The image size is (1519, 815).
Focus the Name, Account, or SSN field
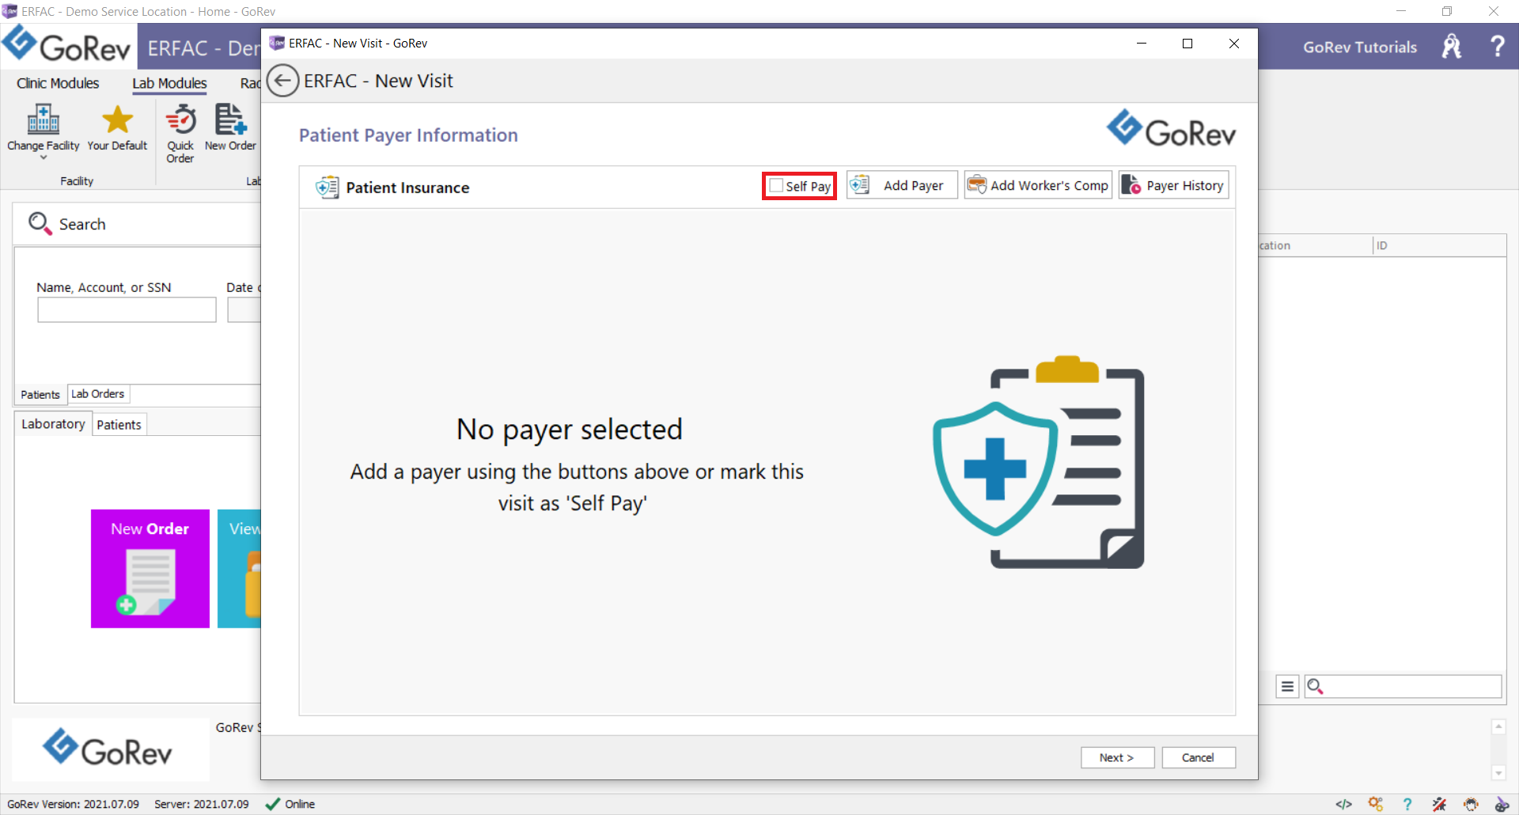coord(127,309)
